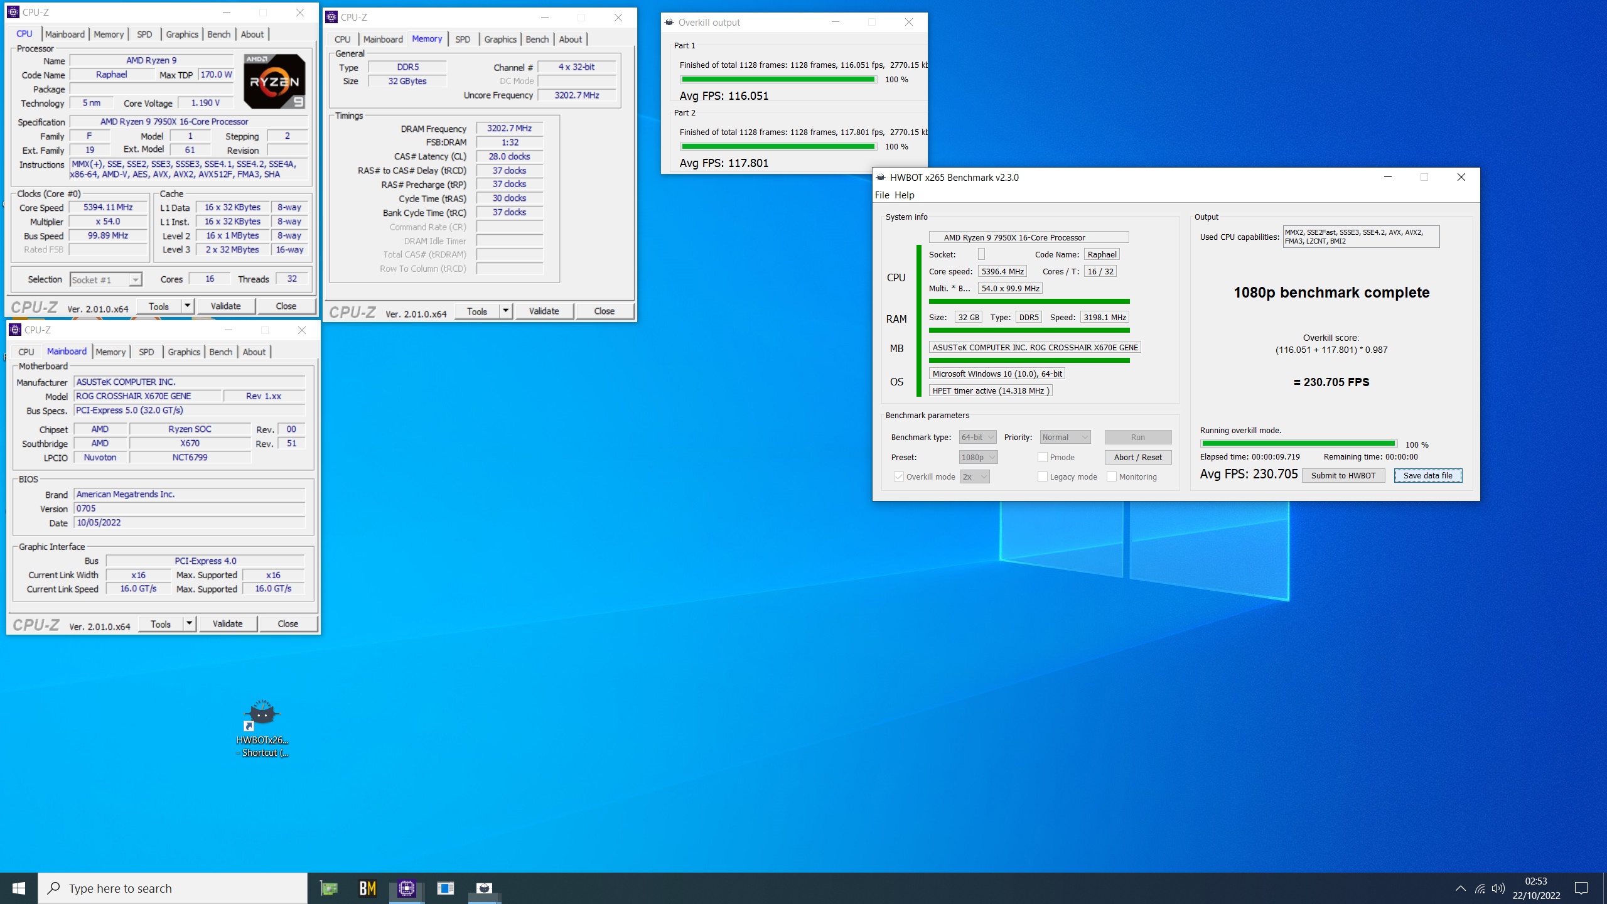Minimize the Overkill output window

point(836,22)
